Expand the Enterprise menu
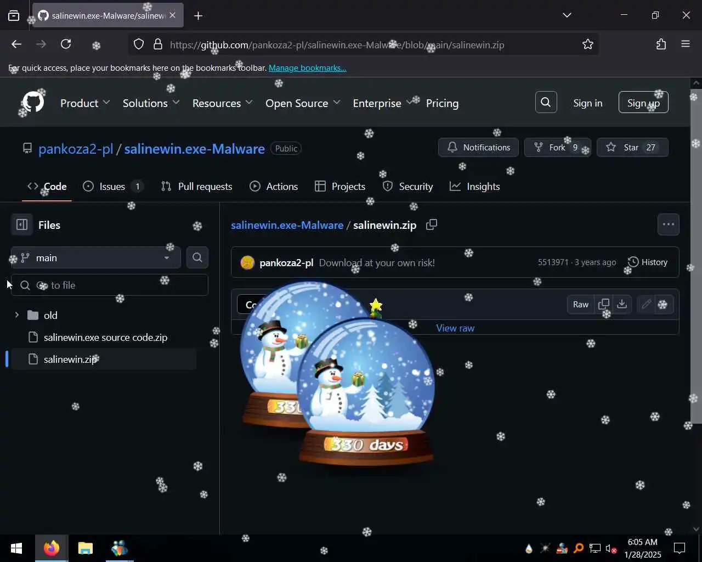The width and height of the screenshot is (702, 562). tap(383, 103)
